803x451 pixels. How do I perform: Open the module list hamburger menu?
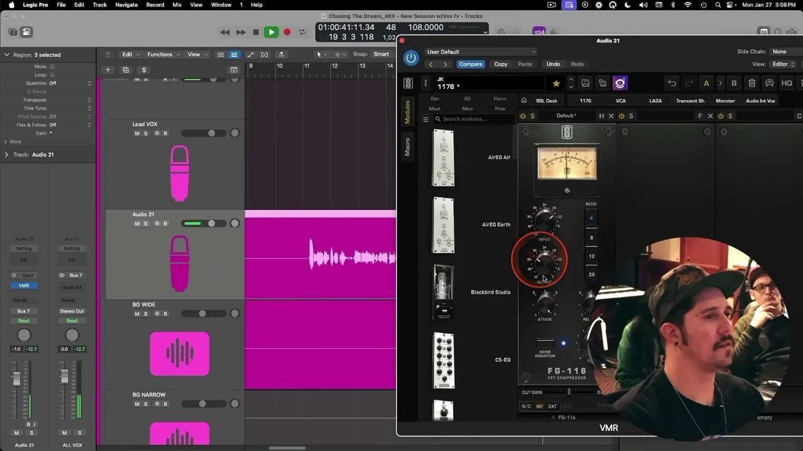tap(425, 119)
